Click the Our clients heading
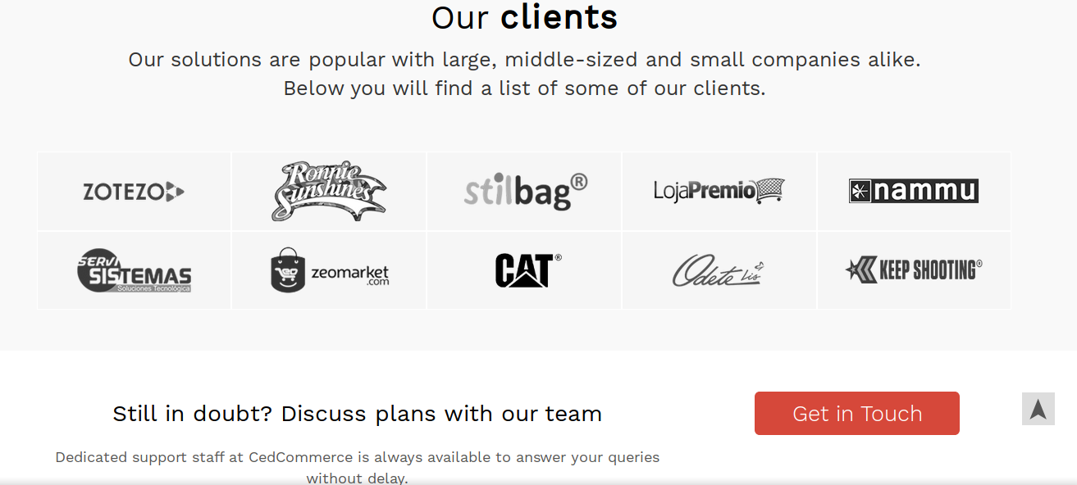This screenshot has height=485, width=1077. click(525, 17)
